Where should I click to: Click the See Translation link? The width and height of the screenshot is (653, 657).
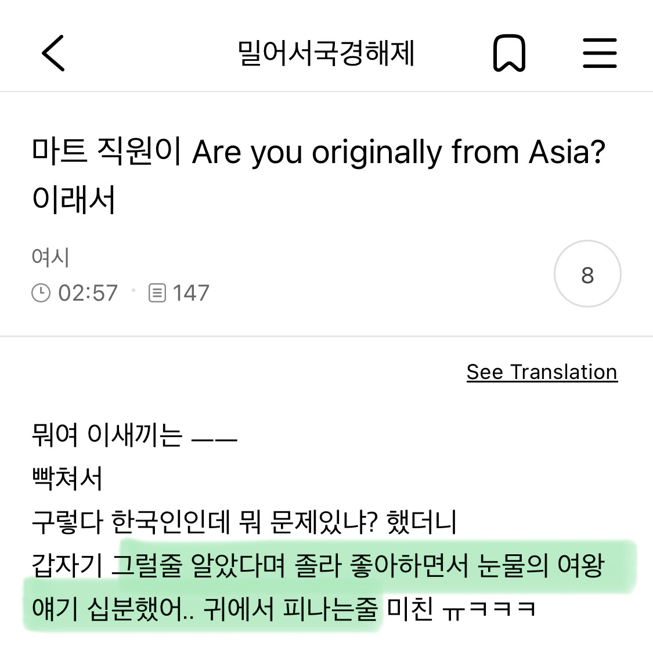click(542, 372)
